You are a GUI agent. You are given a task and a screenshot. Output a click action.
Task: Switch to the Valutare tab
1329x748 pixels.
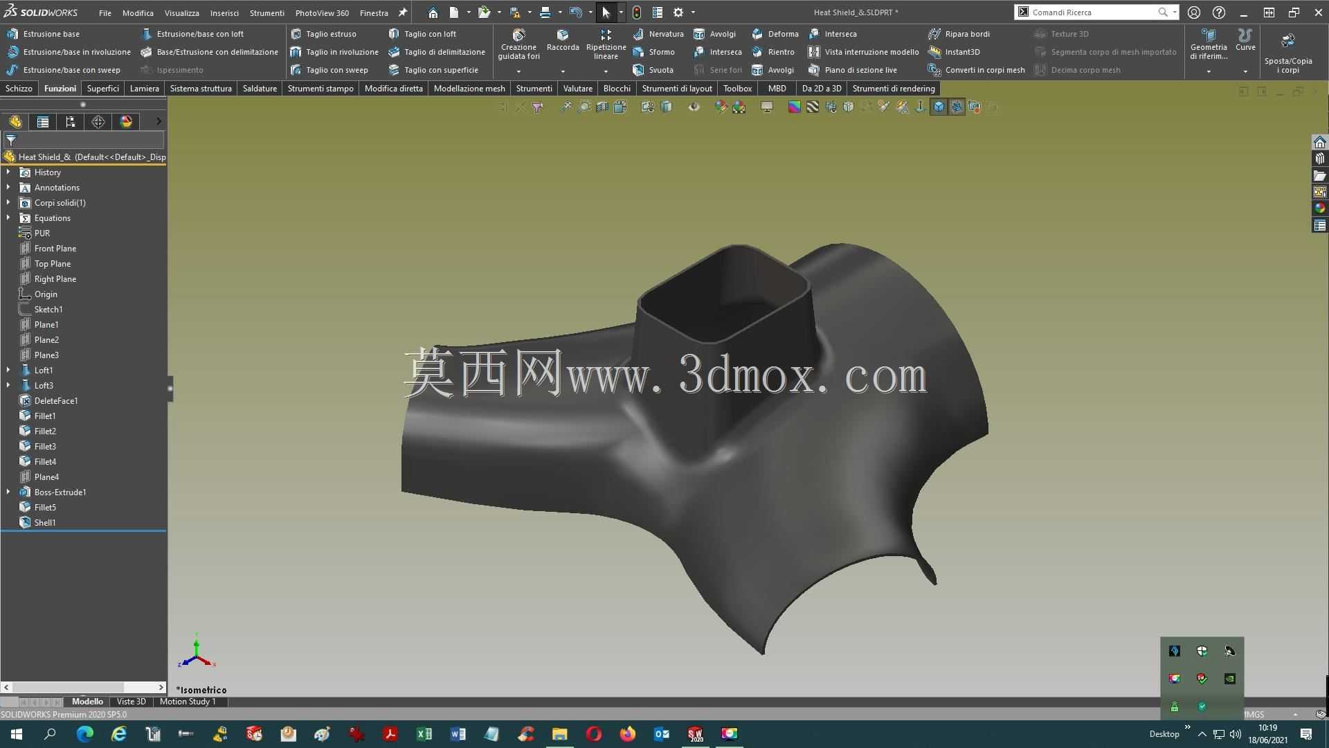point(578,89)
